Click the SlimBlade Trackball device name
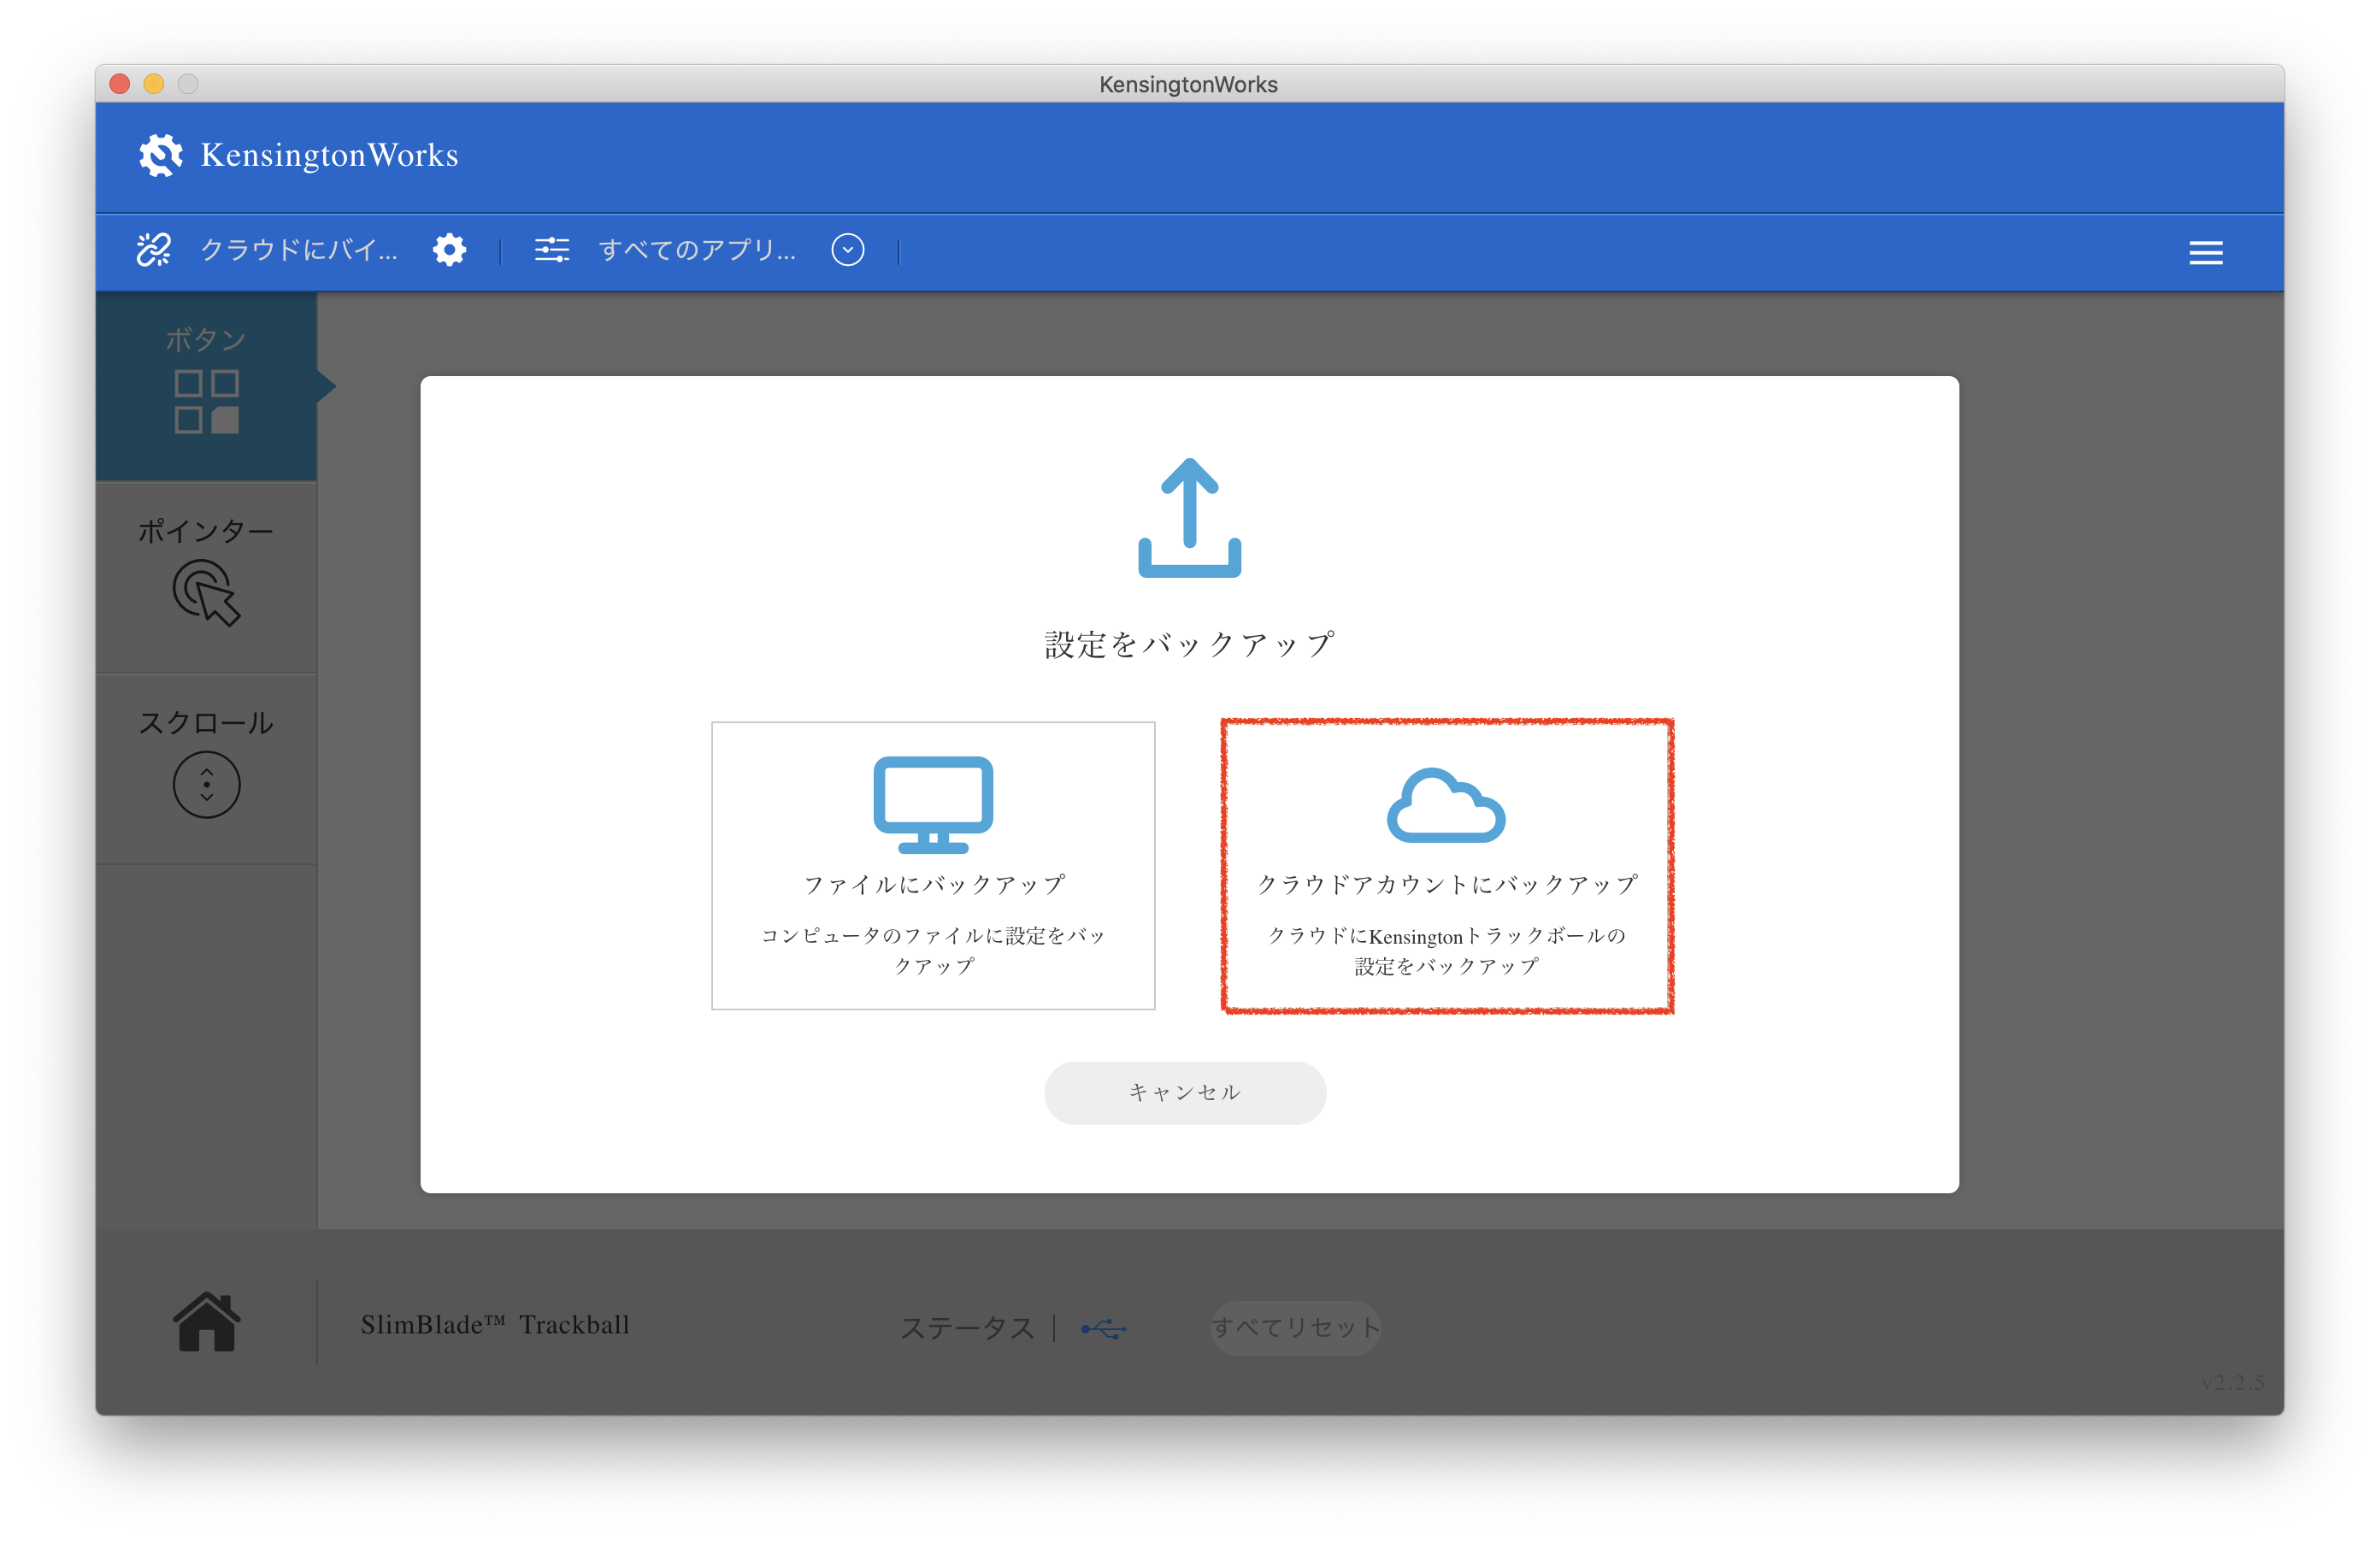The width and height of the screenshot is (2380, 1542). tap(495, 1325)
